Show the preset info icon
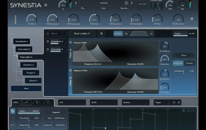Screen dimensions: 206x130 126,3
